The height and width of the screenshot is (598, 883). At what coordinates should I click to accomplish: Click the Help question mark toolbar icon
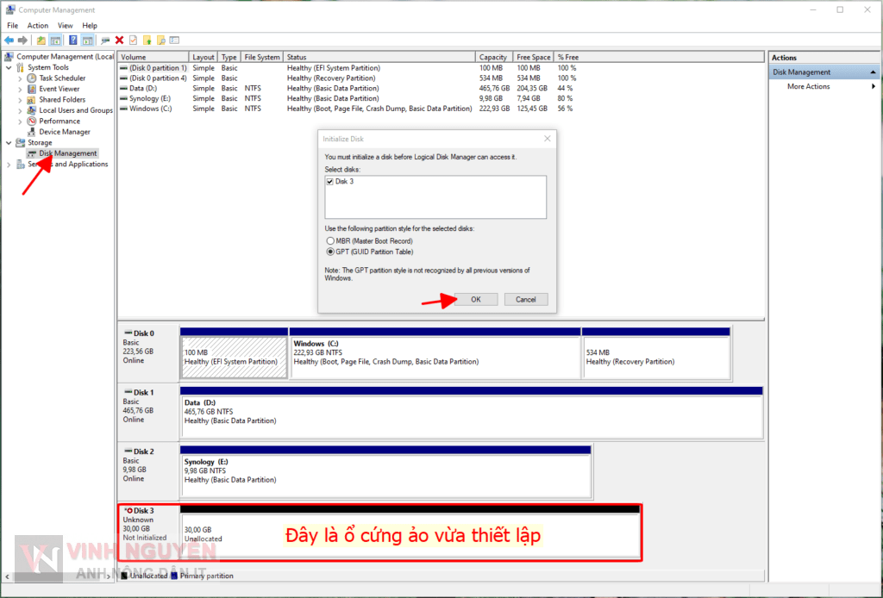coord(73,40)
